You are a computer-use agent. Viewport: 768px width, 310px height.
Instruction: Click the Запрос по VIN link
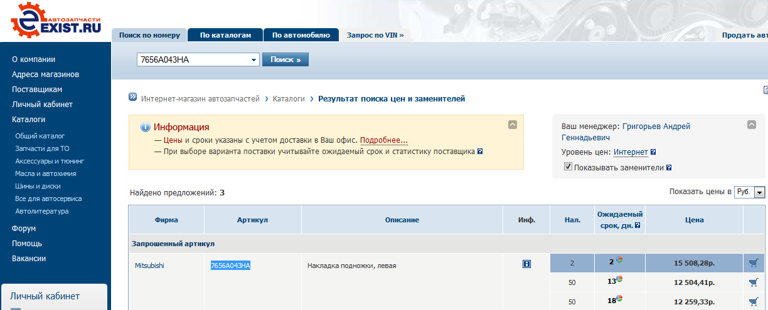click(x=375, y=35)
